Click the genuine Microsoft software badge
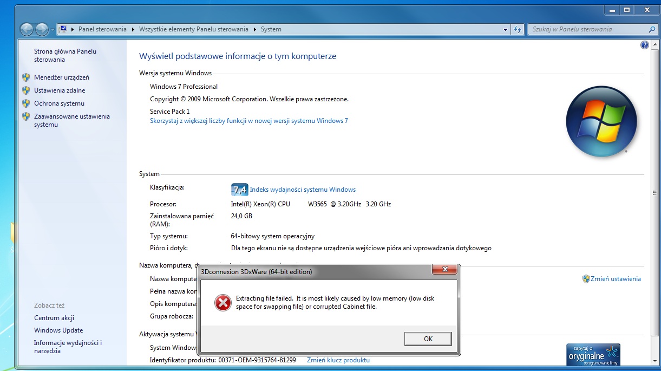This screenshot has height=371, width=661. click(593, 355)
